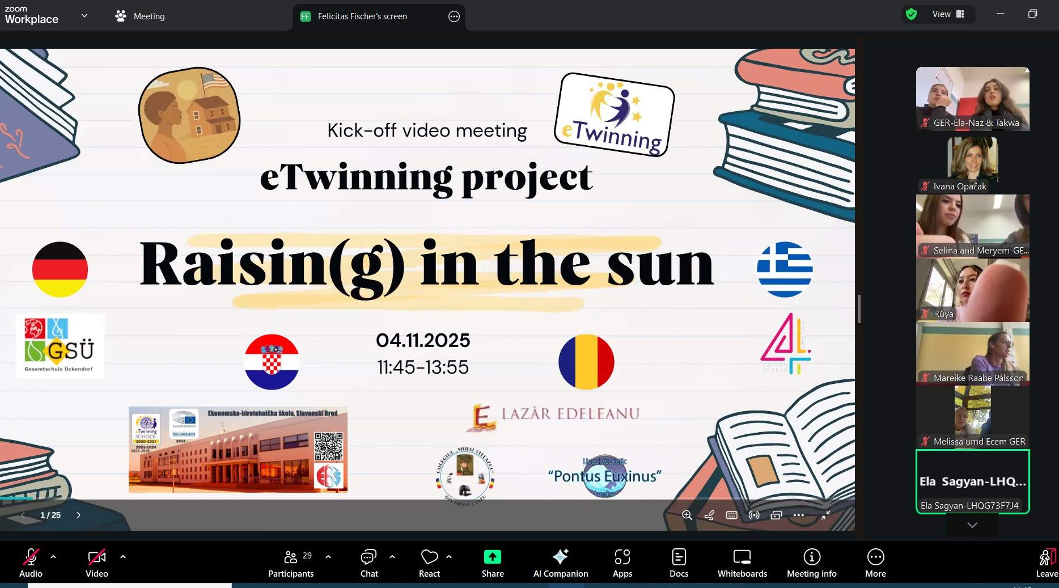Viewport: 1059px width, 588px height.
Task: Open the Apps button in toolbar
Action: tap(622, 563)
